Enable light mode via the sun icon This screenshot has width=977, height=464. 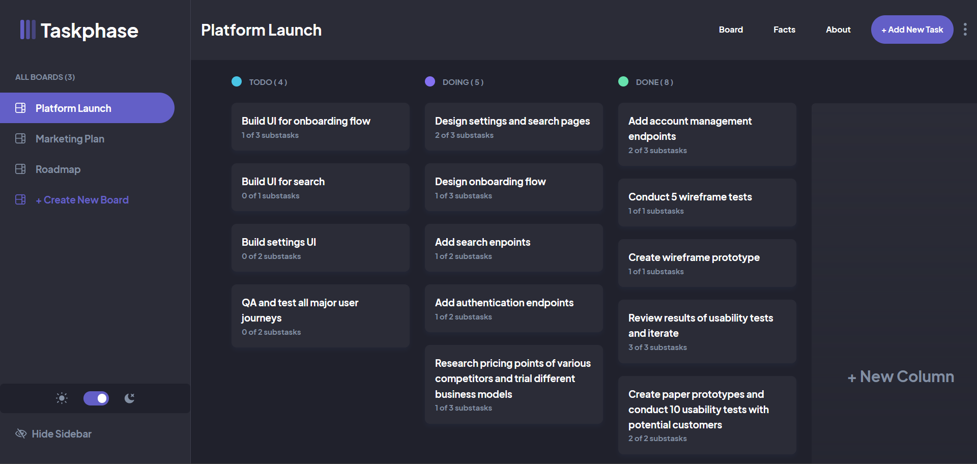[x=61, y=398]
